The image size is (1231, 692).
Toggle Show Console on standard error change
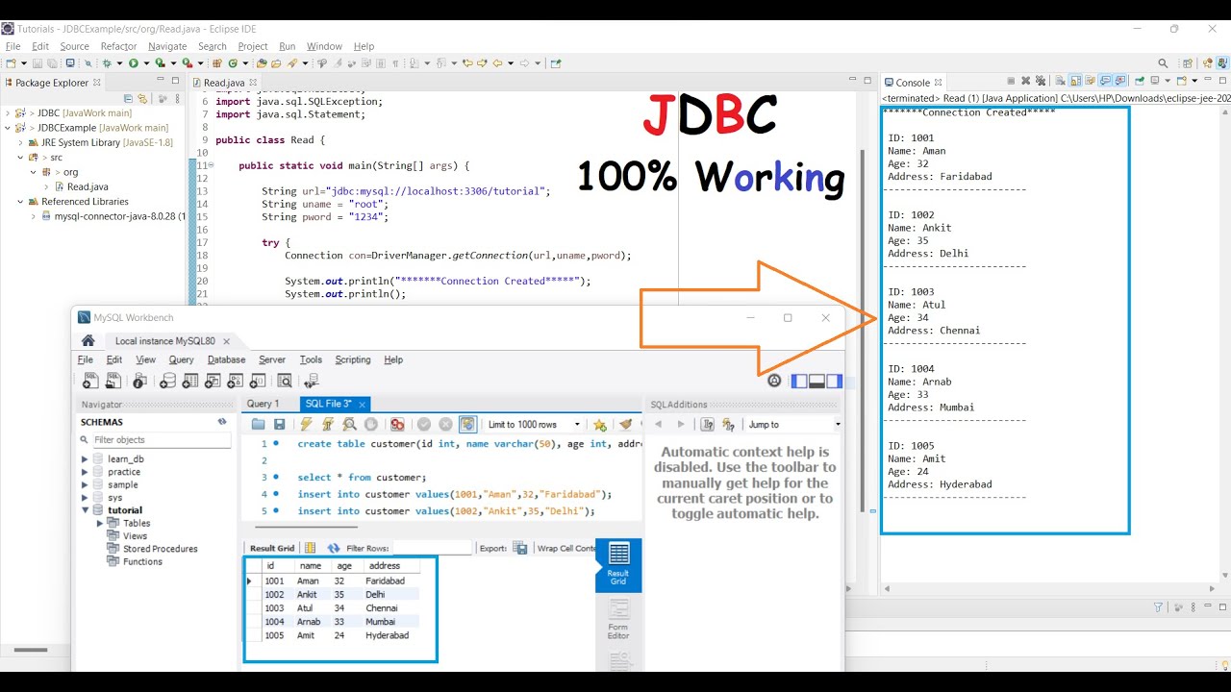click(x=1120, y=81)
